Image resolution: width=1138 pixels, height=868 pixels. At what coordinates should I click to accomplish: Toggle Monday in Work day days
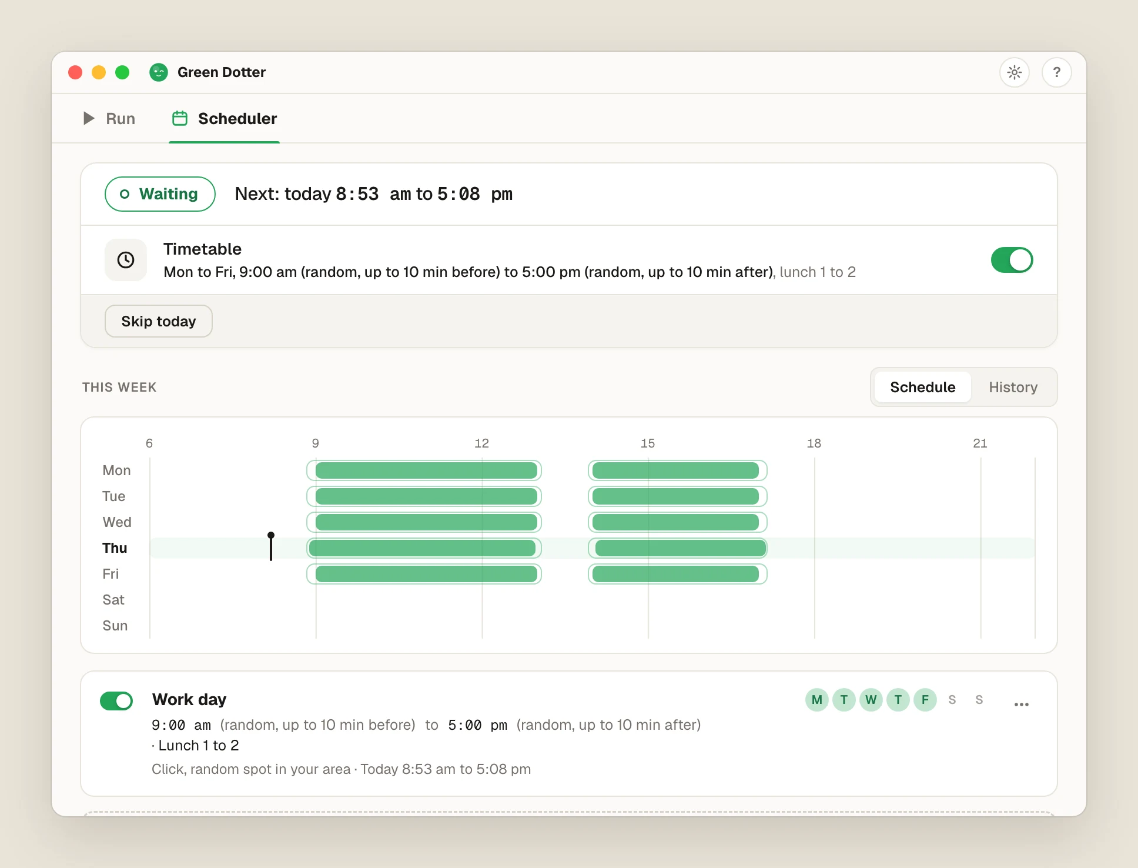coord(817,700)
